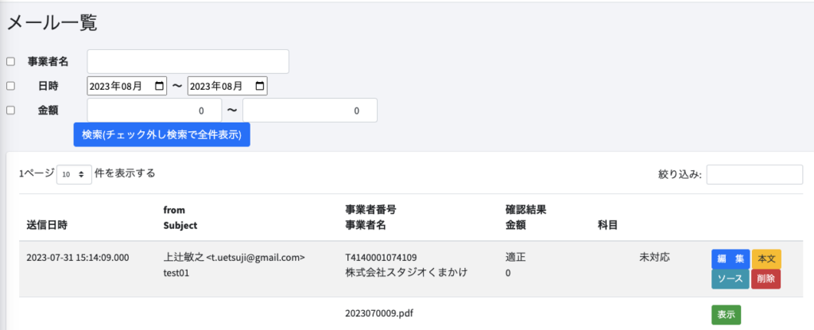Open the 本文 body view button

[x=766, y=258]
